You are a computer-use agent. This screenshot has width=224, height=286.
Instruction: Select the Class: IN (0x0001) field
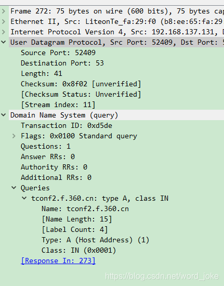pyautogui.click(x=79, y=250)
